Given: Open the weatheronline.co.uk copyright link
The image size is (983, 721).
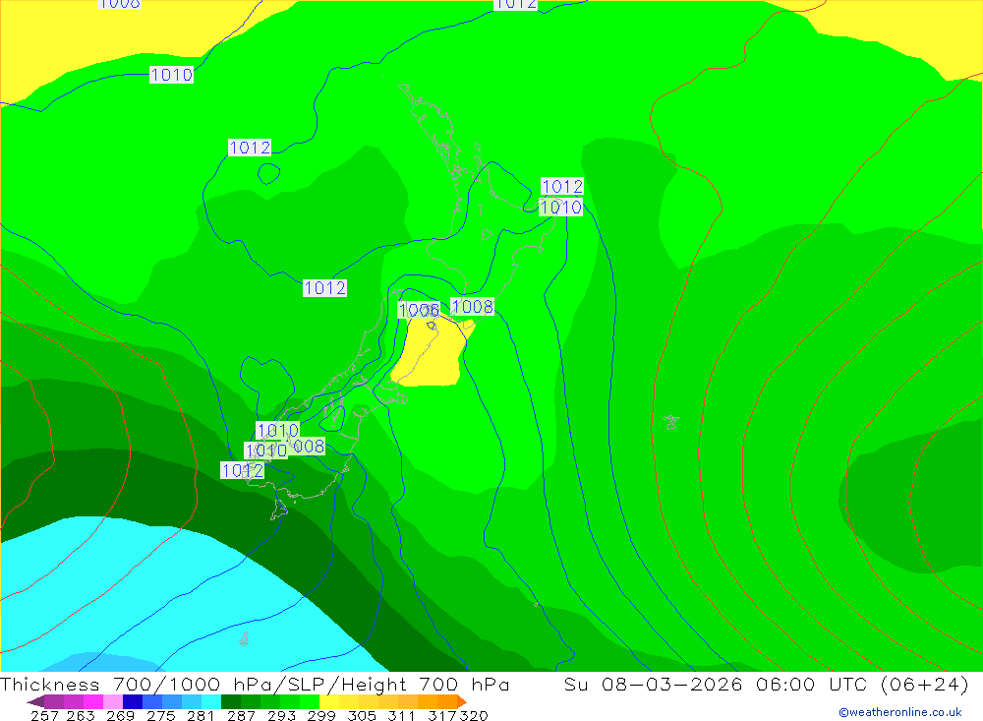Looking at the screenshot, I should [900, 712].
